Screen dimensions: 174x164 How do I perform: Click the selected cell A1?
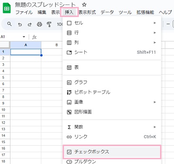(x=26, y=52)
